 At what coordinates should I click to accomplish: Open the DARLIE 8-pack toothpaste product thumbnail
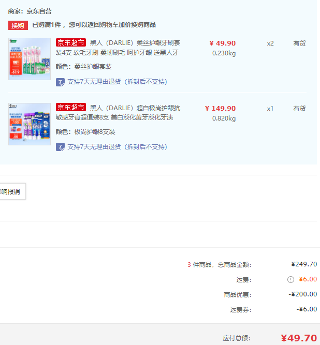tap(30, 124)
